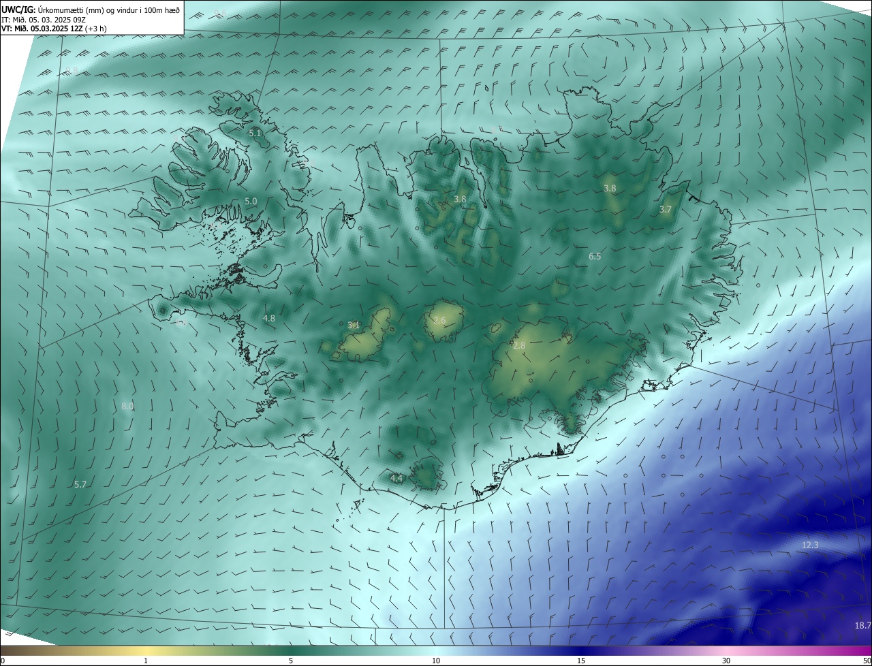Click the '50' tick on the color scale
Viewport: 872px width, 666px height.
click(867, 661)
